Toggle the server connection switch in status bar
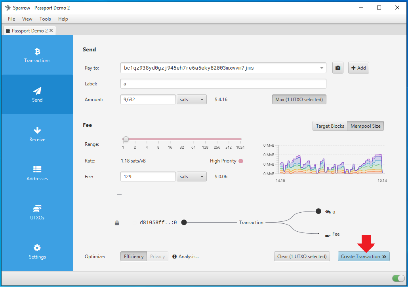The height and width of the screenshot is (287, 408). [398, 278]
